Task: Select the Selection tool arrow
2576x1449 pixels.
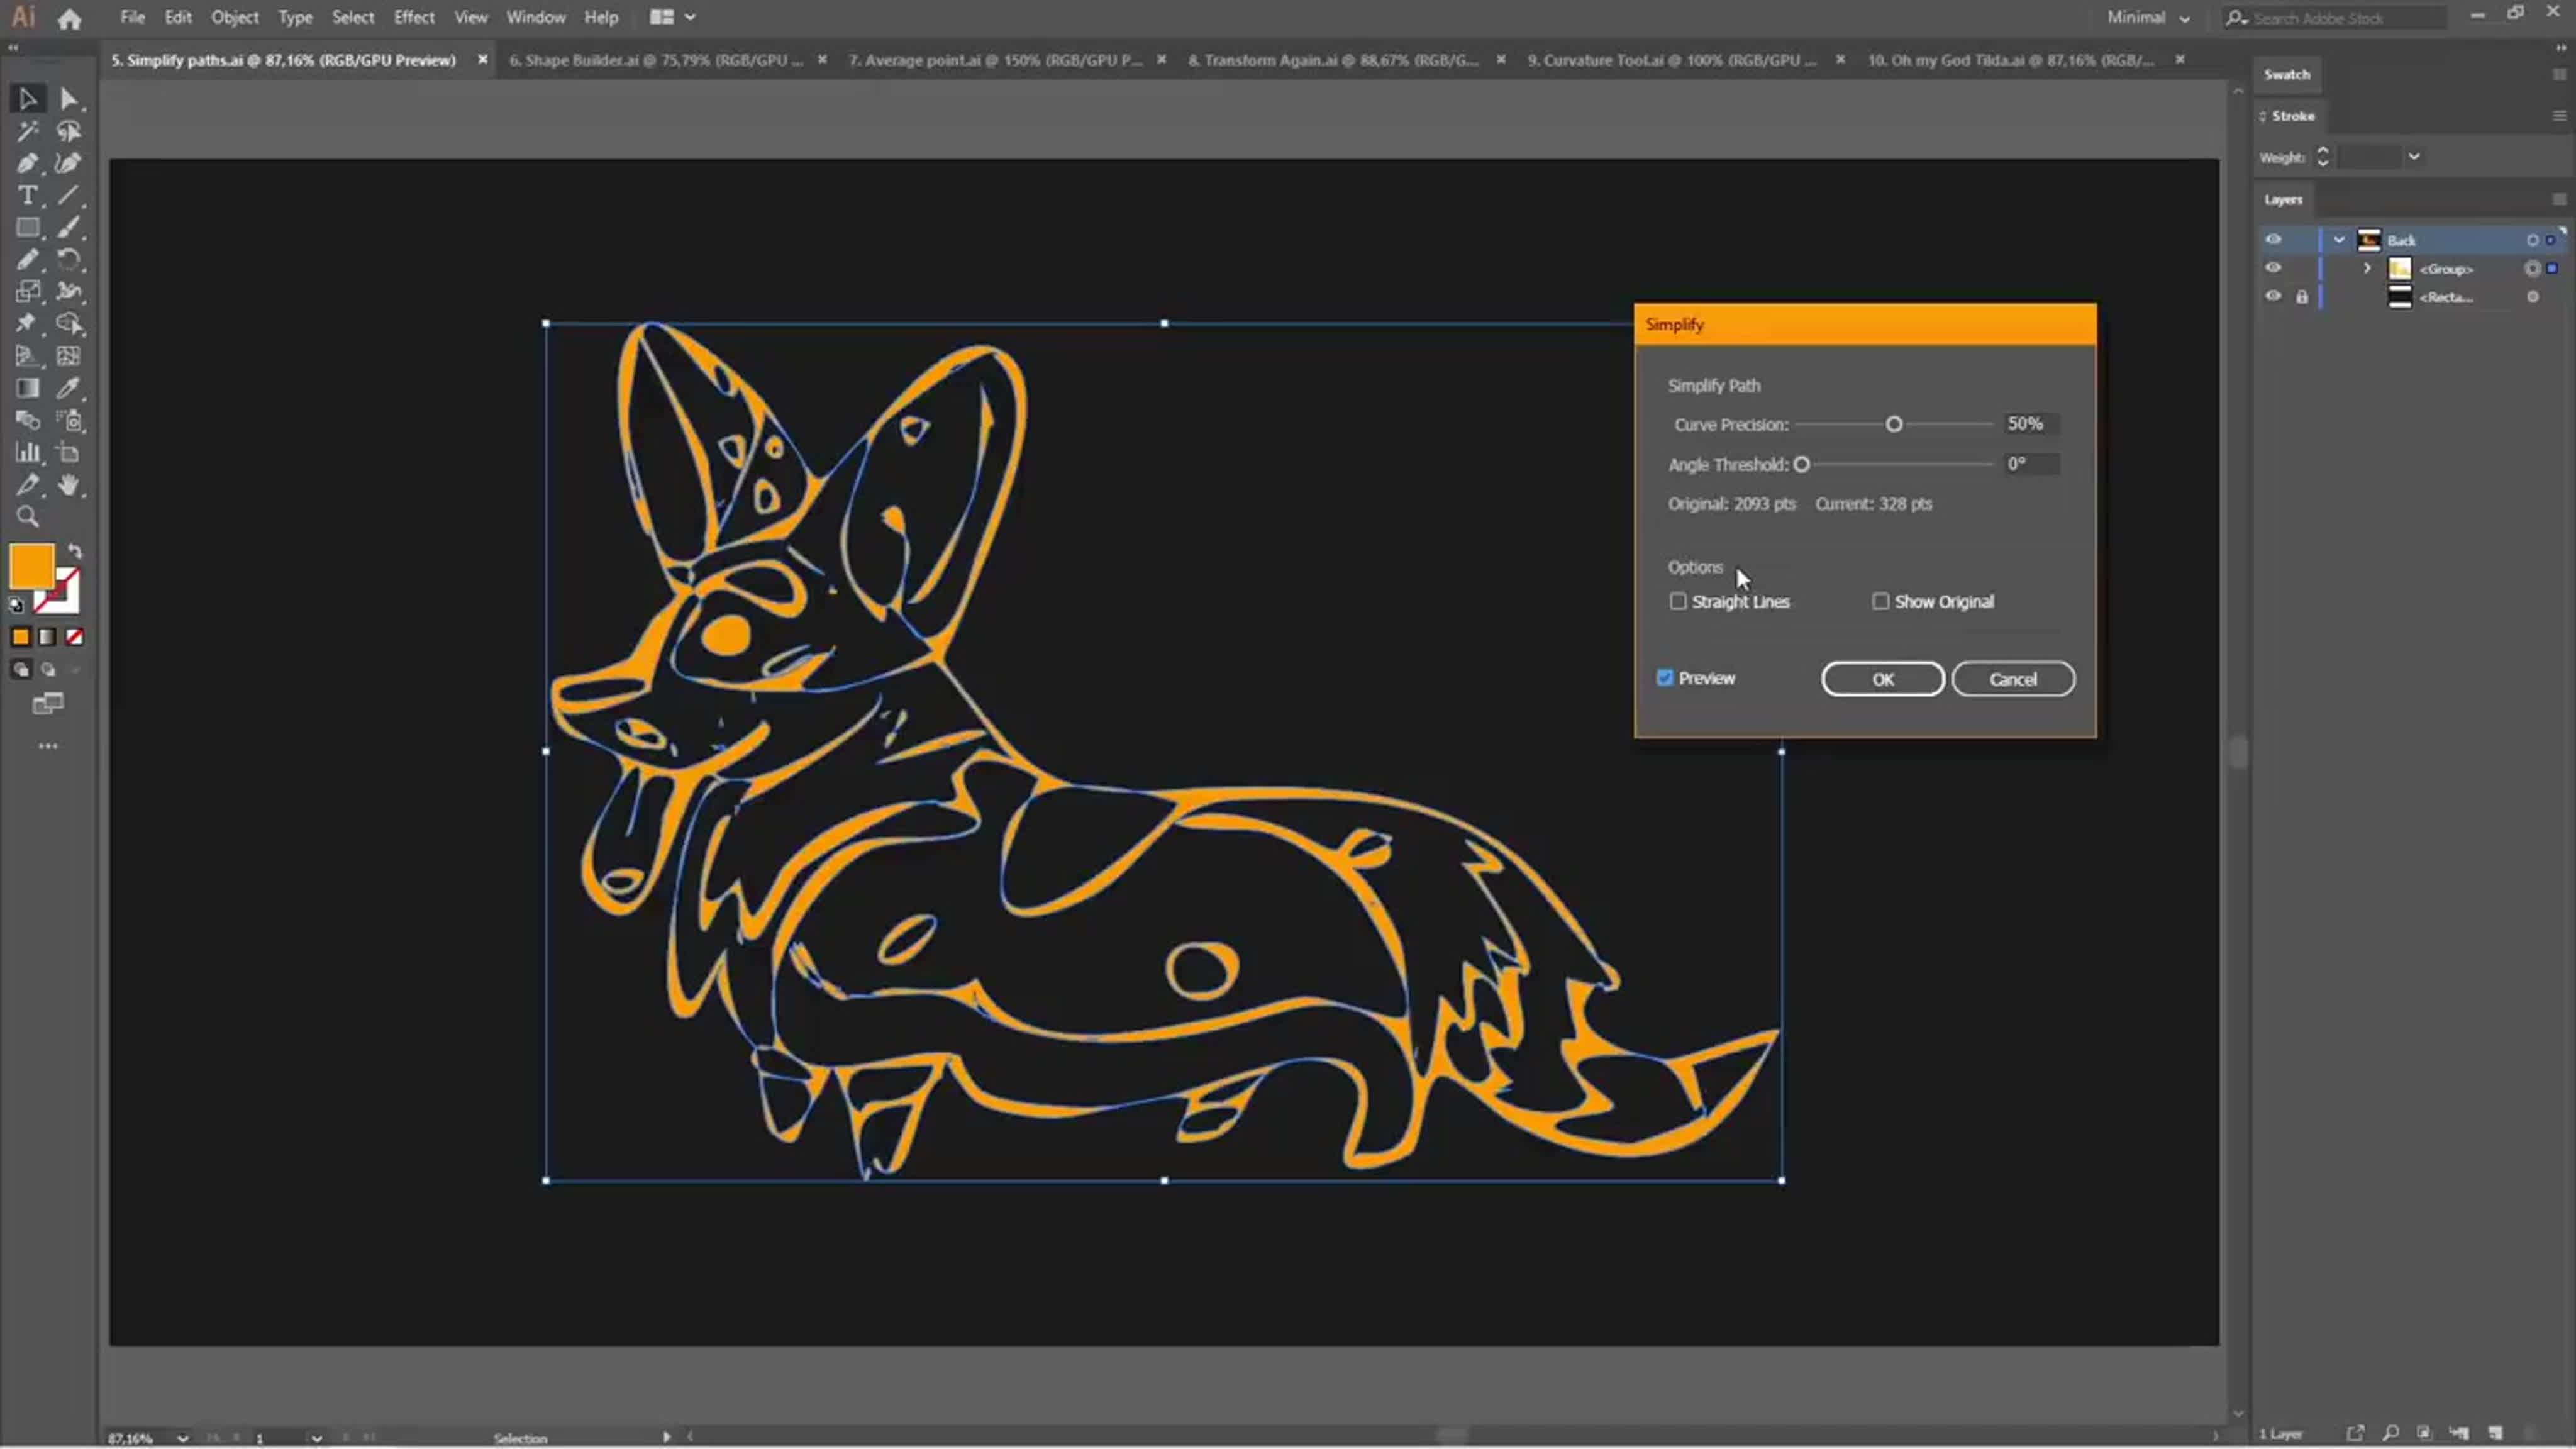Action: pos(27,99)
